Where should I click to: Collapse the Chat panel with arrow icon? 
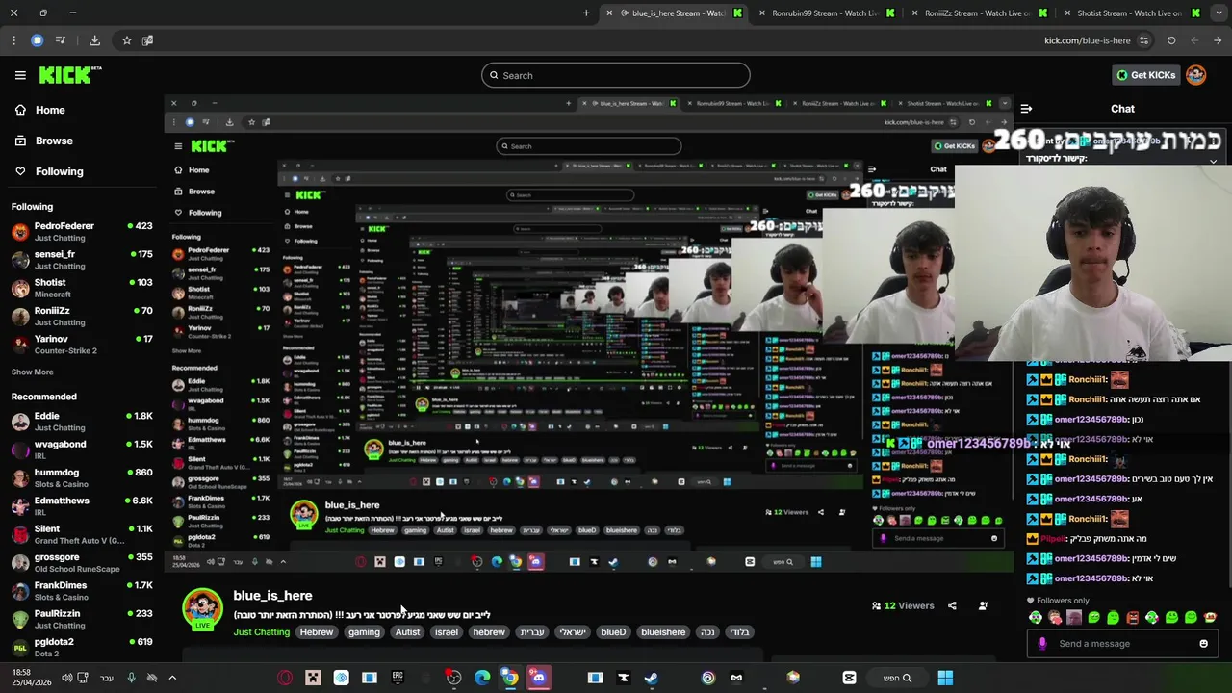1026,109
